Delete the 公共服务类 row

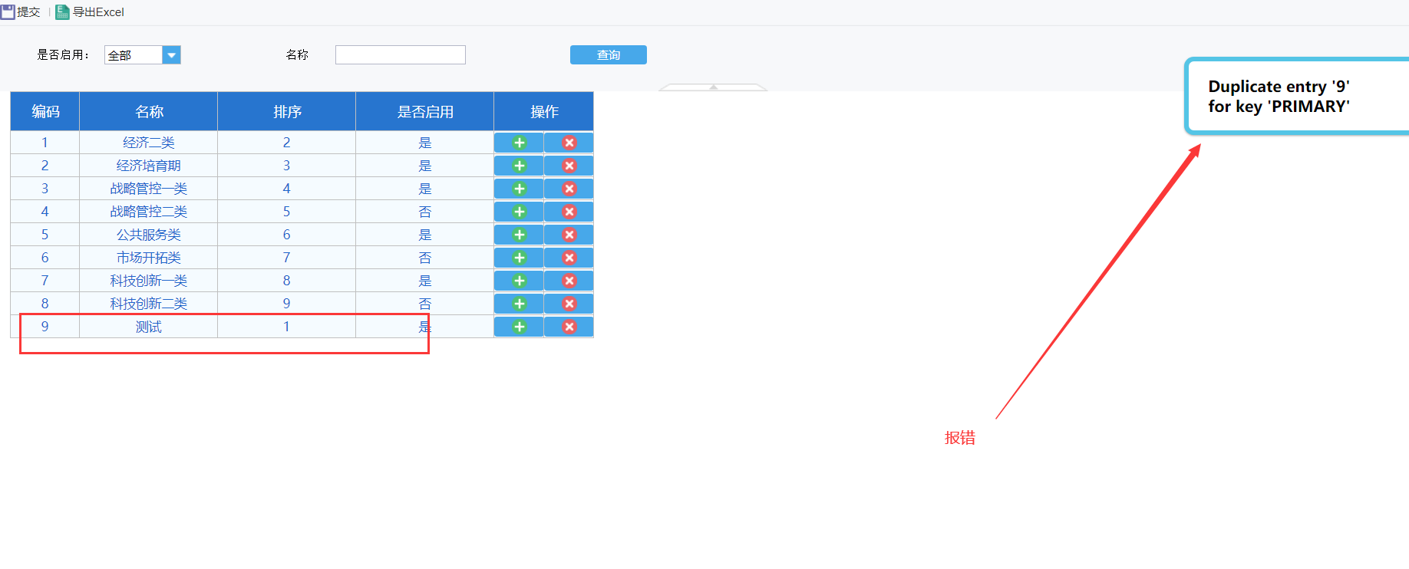(569, 235)
